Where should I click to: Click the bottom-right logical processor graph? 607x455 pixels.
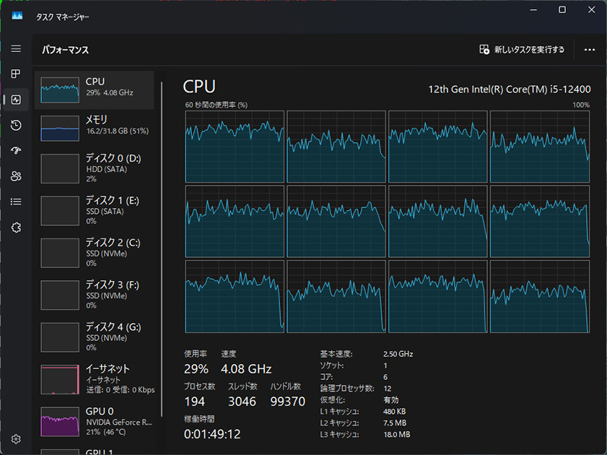540,297
